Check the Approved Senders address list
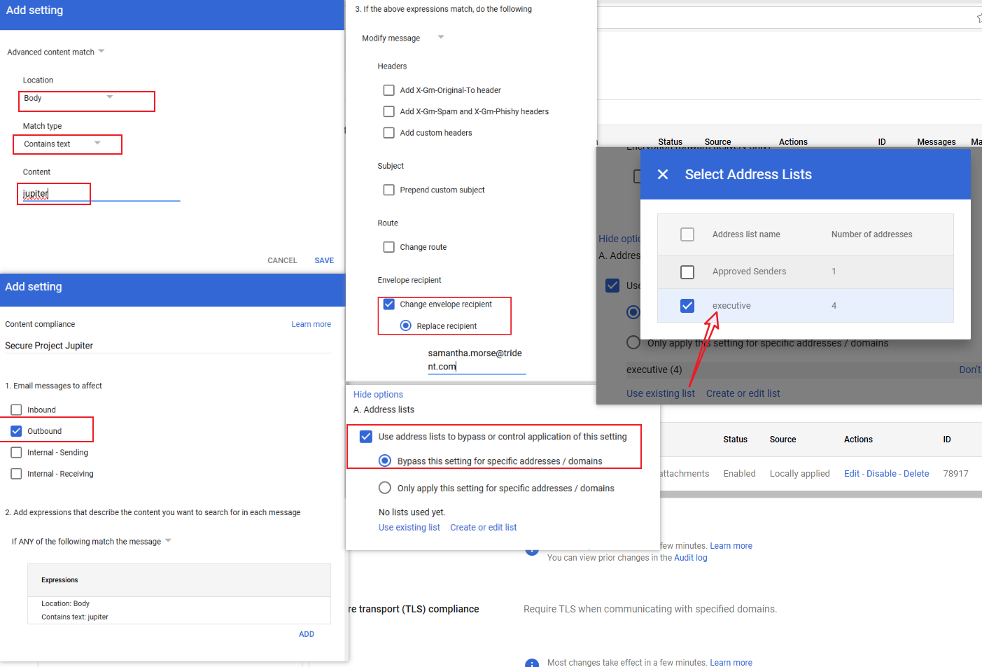The width and height of the screenshot is (982, 667). (687, 272)
